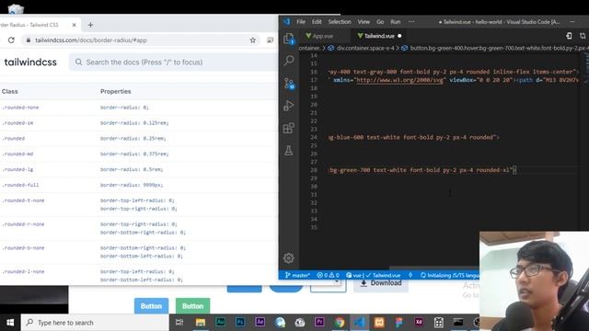Click Initializing JS/TS language status
The height and width of the screenshot is (331, 589).
(450, 275)
